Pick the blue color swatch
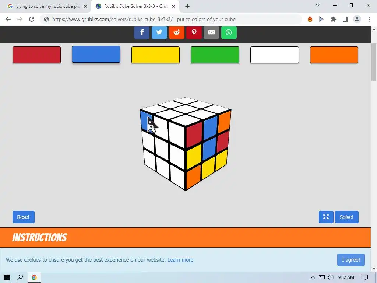Image resolution: width=377 pixels, height=283 pixels. pyautogui.click(x=96, y=55)
